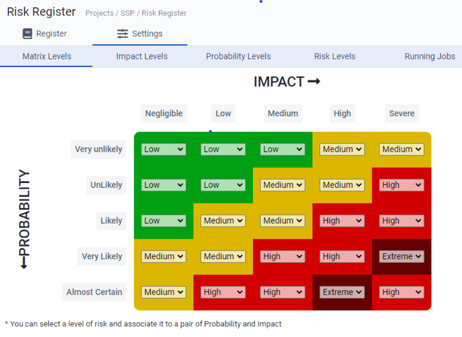Click the Projects breadcrumb link

(100, 13)
